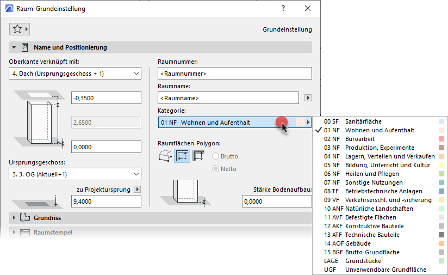The image size is (448, 275).
Task: Open the Ursprungsgeschoss dropdown
Action: [75, 174]
